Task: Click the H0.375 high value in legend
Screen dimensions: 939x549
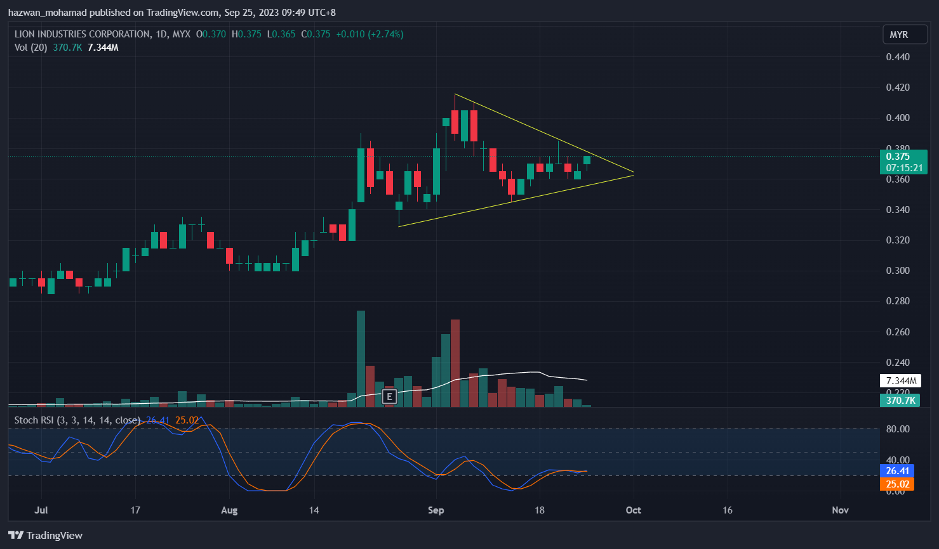Action: point(246,34)
